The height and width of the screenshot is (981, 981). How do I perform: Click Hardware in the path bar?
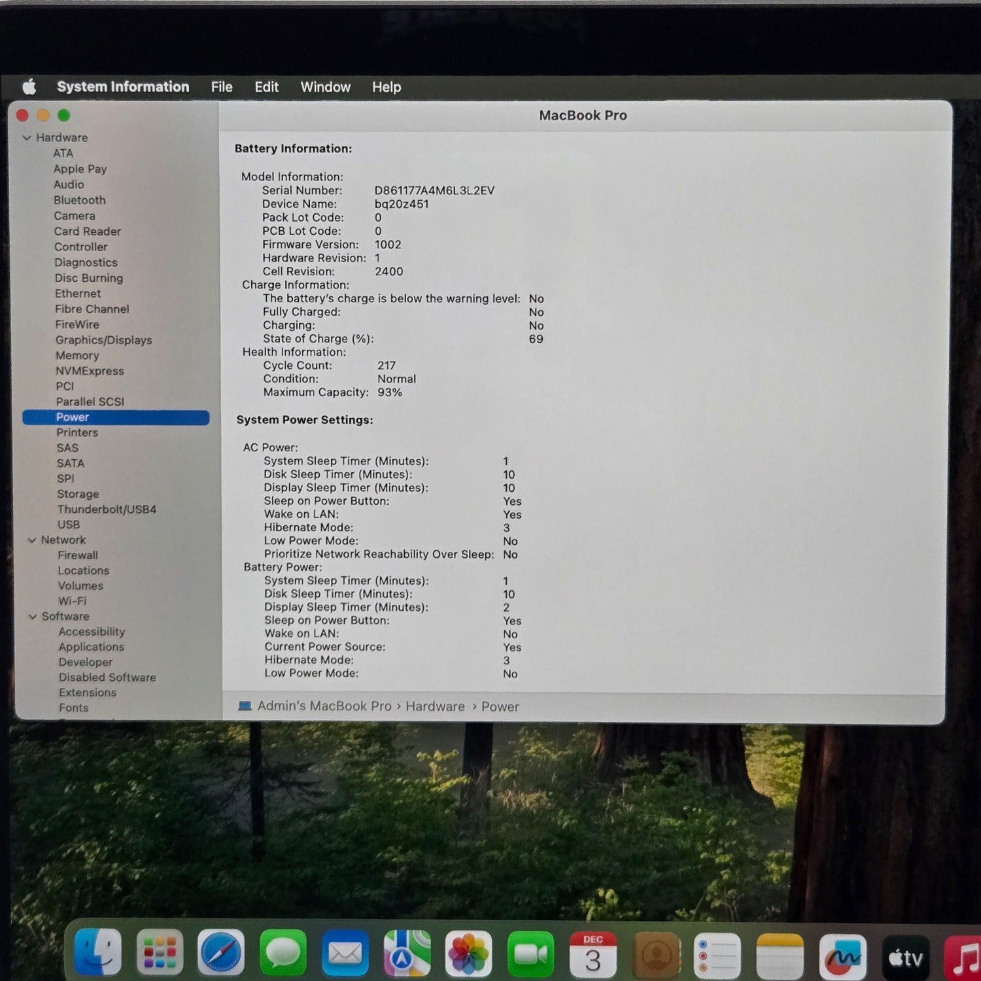435,706
